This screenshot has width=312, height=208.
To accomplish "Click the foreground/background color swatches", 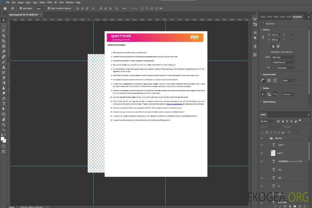I will tap(3, 140).
